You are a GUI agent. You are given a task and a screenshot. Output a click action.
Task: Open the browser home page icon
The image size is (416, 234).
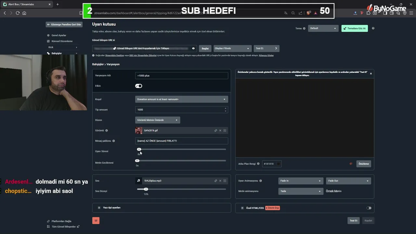point(24,13)
